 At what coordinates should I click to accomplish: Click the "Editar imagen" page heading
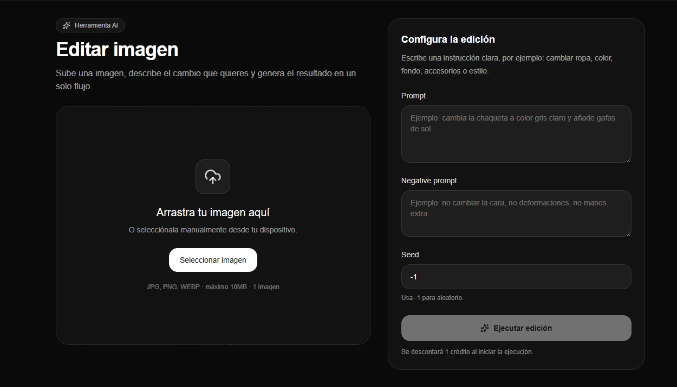(117, 50)
